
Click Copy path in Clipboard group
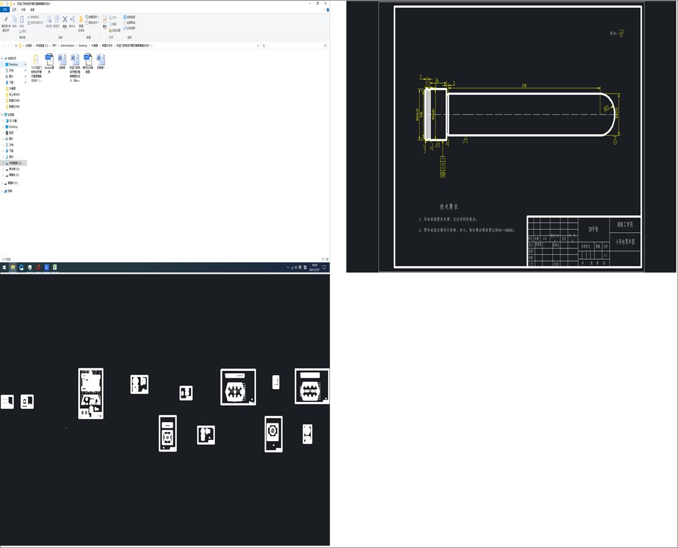(34, 17)
